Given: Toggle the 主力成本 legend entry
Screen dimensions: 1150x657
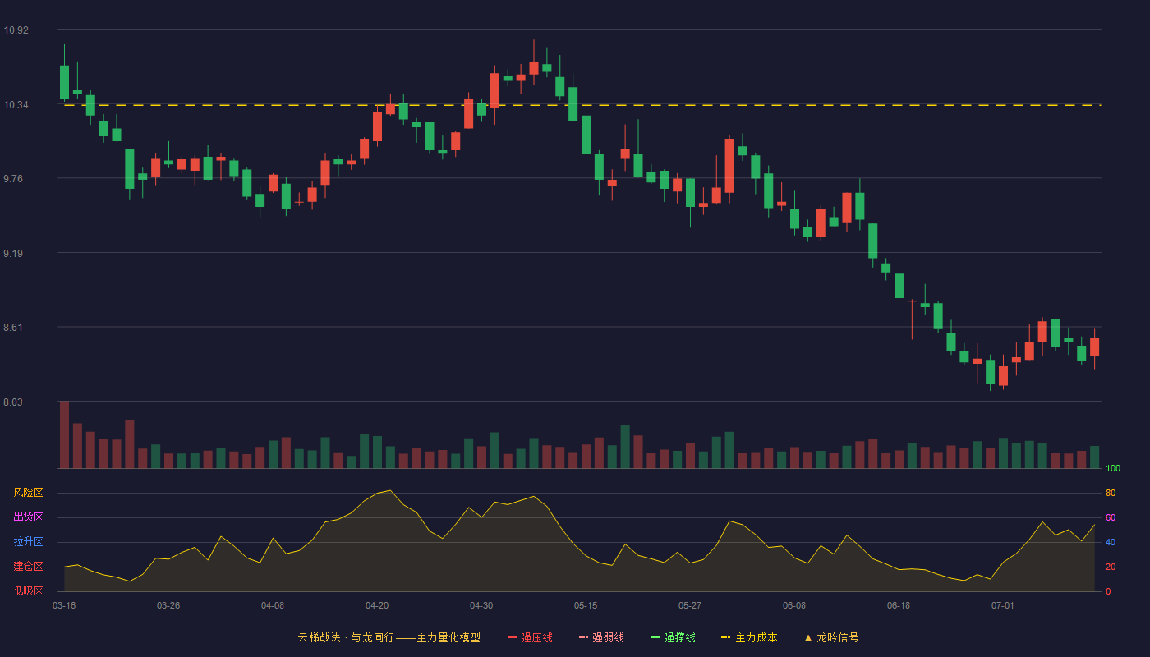Looking at the screenshot, I should pyautogui.click(x=749, y=637).
